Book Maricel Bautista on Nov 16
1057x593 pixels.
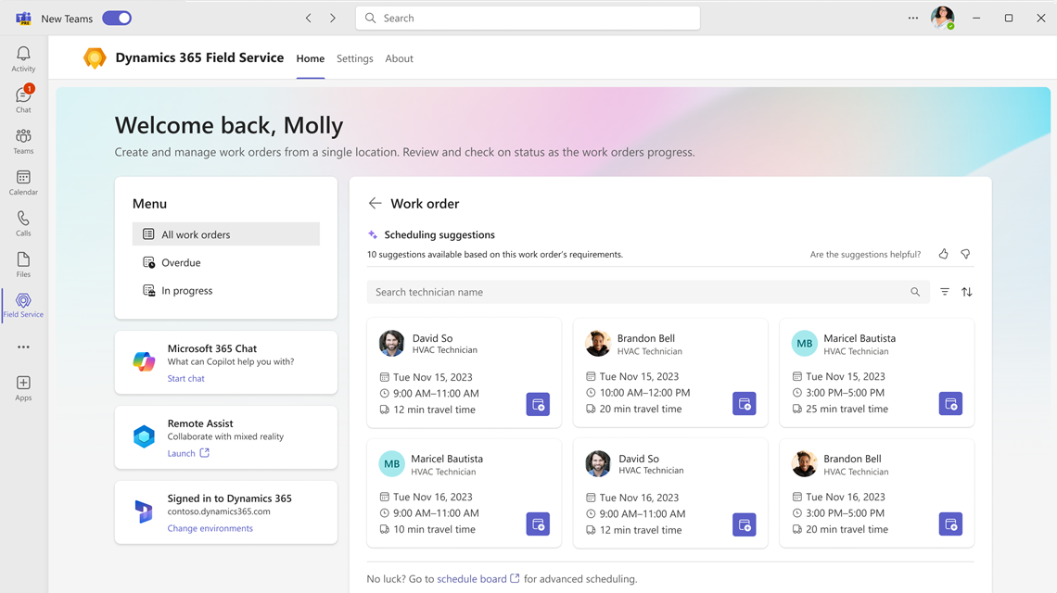538,524
